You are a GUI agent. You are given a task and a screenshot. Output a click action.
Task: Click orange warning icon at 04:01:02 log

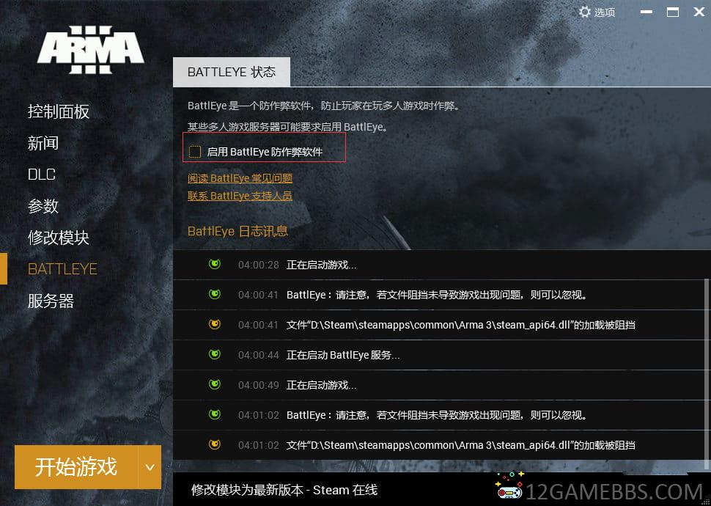(215, 445)
